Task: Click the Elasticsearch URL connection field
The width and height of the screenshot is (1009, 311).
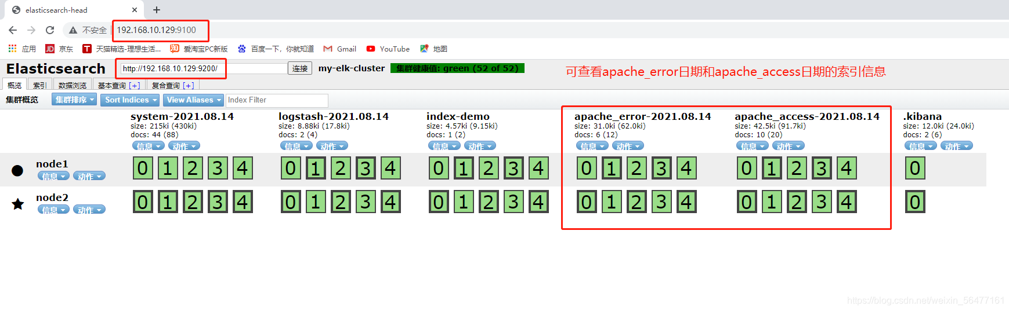Action: pyautogui.click(x=204, y=68)
